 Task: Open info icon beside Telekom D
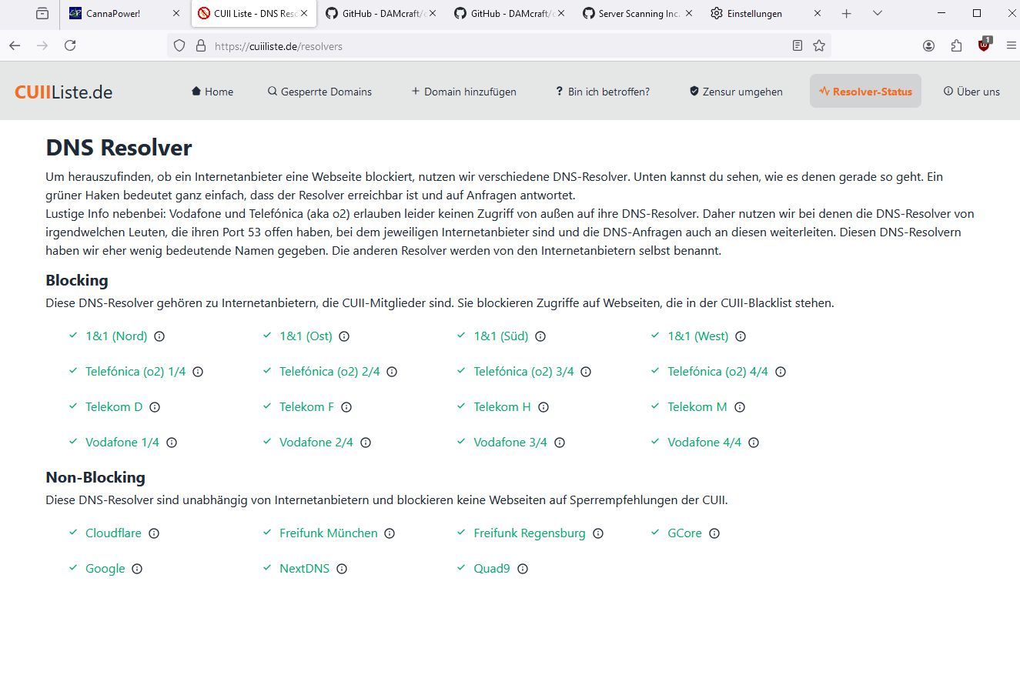click(155, 407)
